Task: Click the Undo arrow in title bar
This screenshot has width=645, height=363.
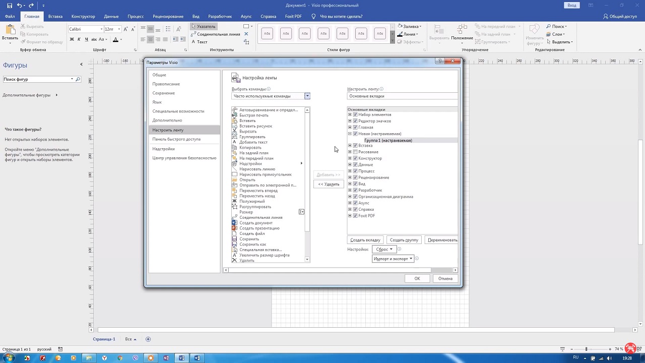Action: pyautogui.click(x=20, y=6)
